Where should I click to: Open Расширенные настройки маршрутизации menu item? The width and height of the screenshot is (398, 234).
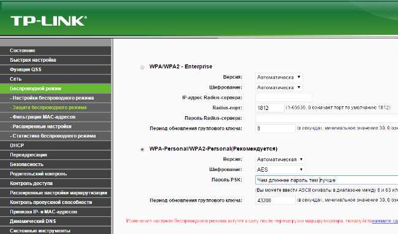(x=55, y=193)
